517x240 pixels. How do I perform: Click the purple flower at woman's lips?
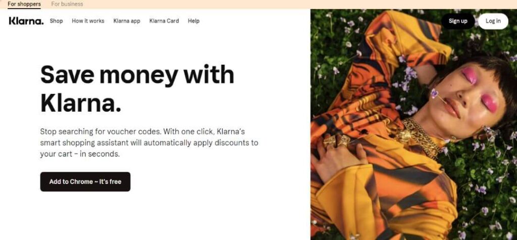[435, 93]
